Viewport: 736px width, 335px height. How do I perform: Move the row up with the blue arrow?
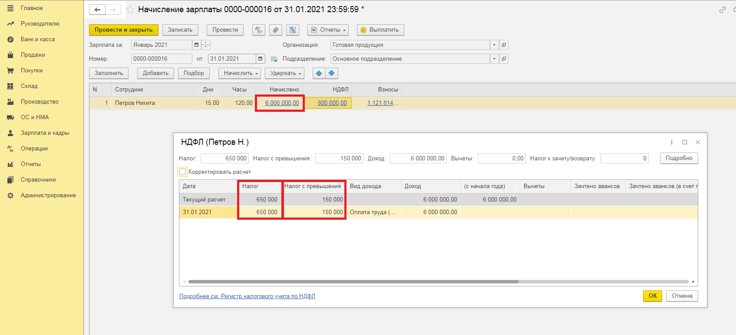click(319, 73)
